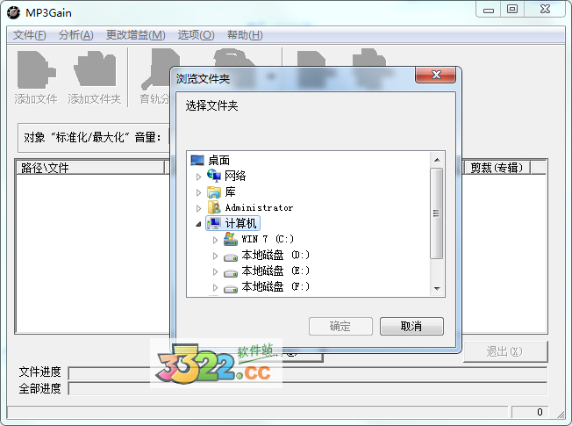
Task: Click the 文件进度 progress bar
Action: coord(308,374)
